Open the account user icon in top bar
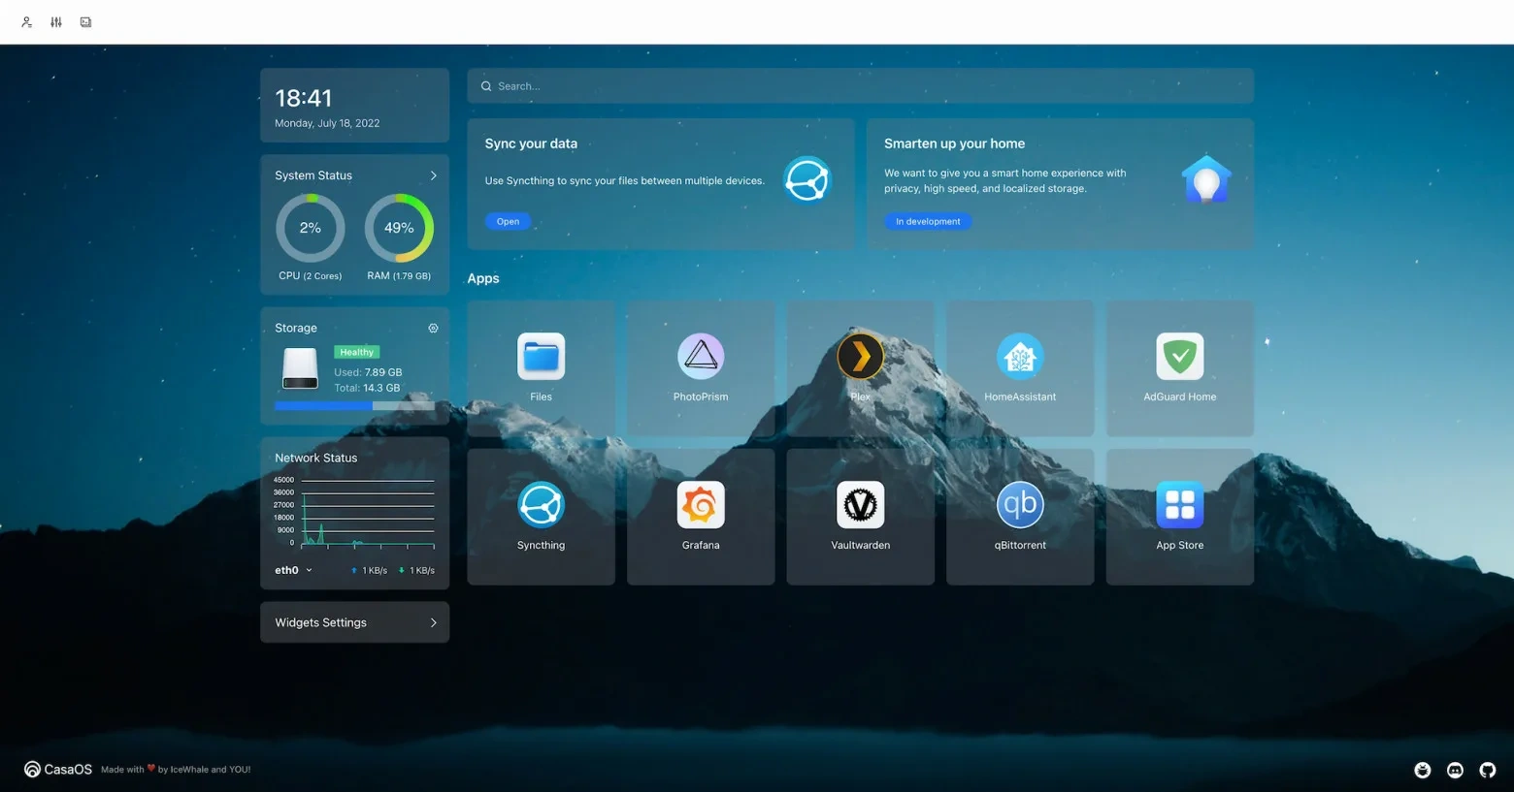 point(27,22)
